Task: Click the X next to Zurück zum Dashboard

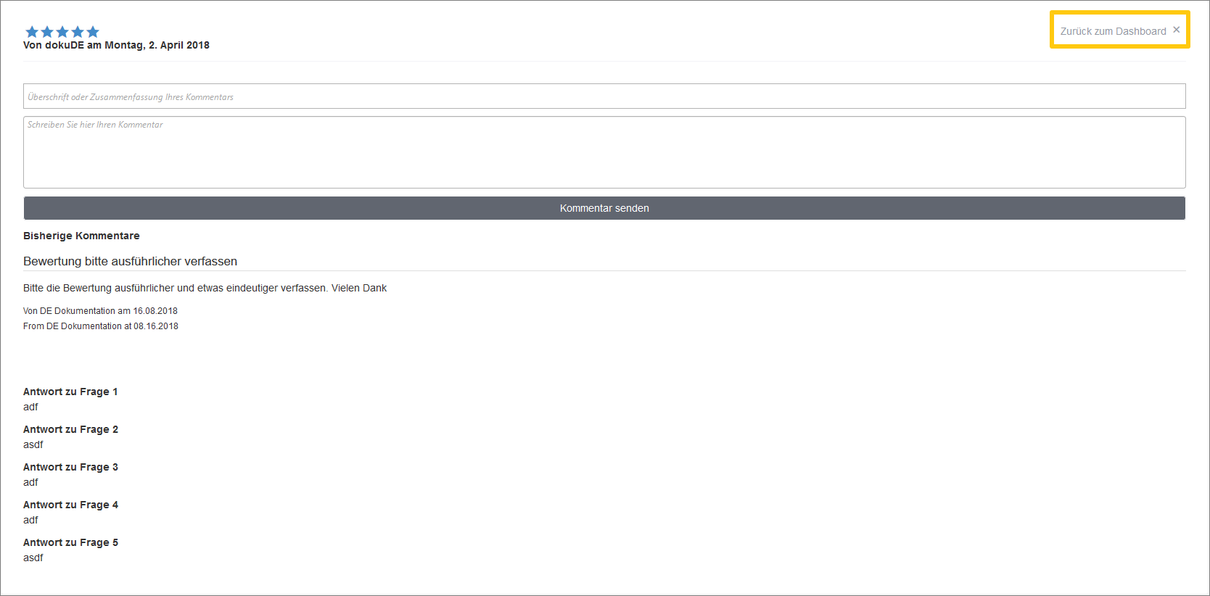Action: (x=1177, y=30)
